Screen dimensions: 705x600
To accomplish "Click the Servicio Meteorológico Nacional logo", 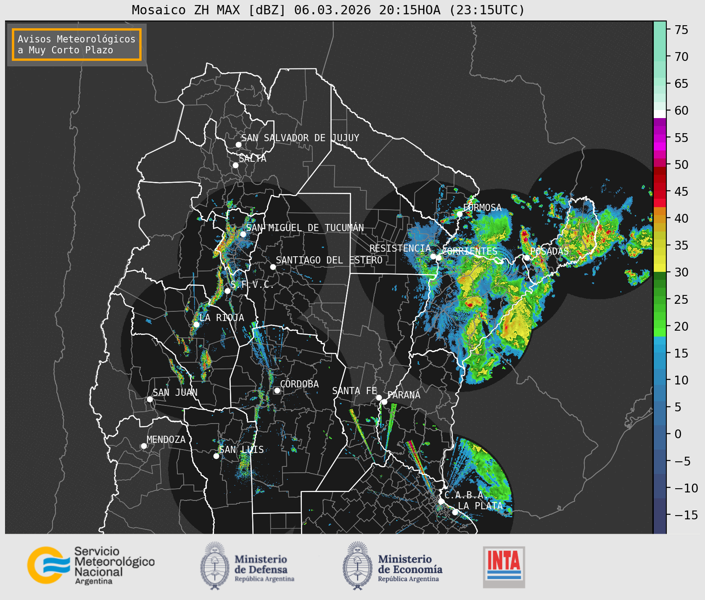I will (91, 565).
